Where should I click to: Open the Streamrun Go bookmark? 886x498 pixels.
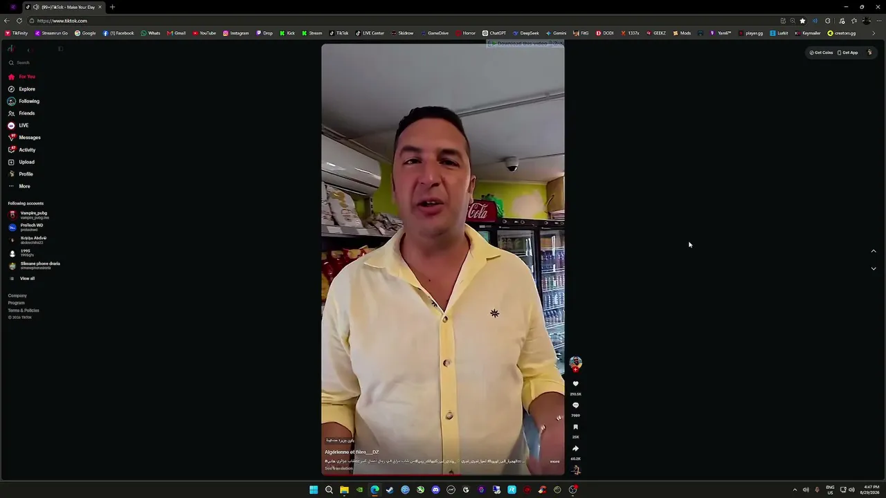click(51, 33)
